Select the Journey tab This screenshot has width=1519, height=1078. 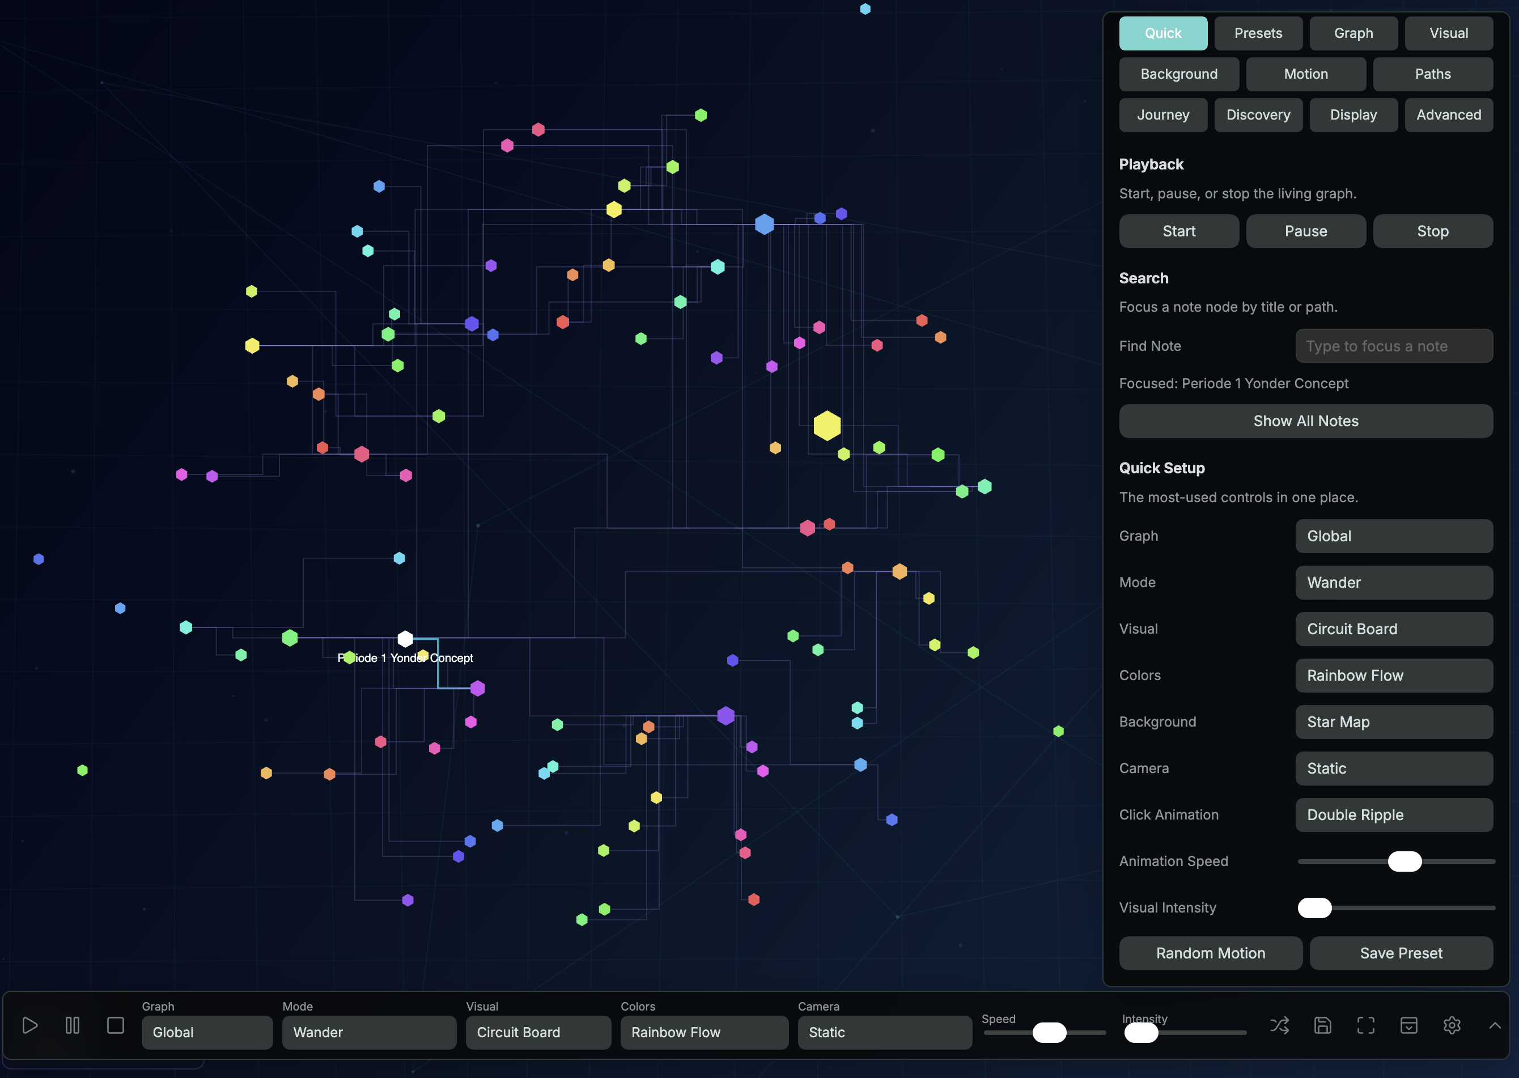[1163, 115]
